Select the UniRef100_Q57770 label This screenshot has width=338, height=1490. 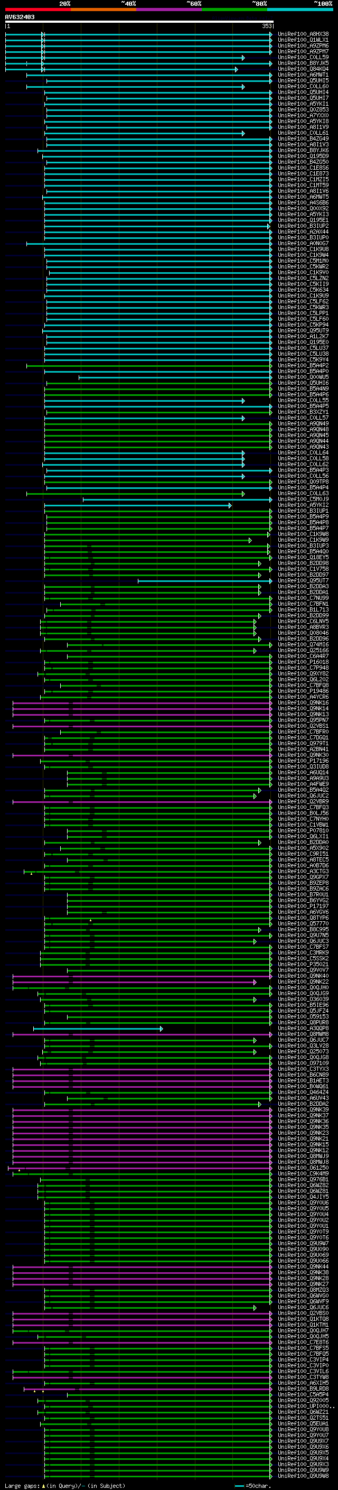coord(303,924)
